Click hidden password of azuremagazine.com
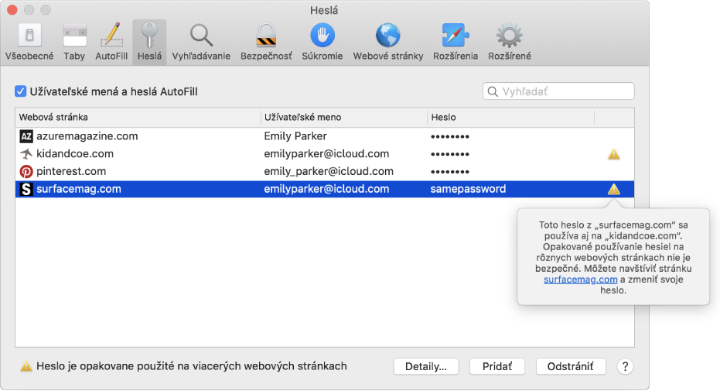Viewport: 720px width, 391px height. [449, 136]
